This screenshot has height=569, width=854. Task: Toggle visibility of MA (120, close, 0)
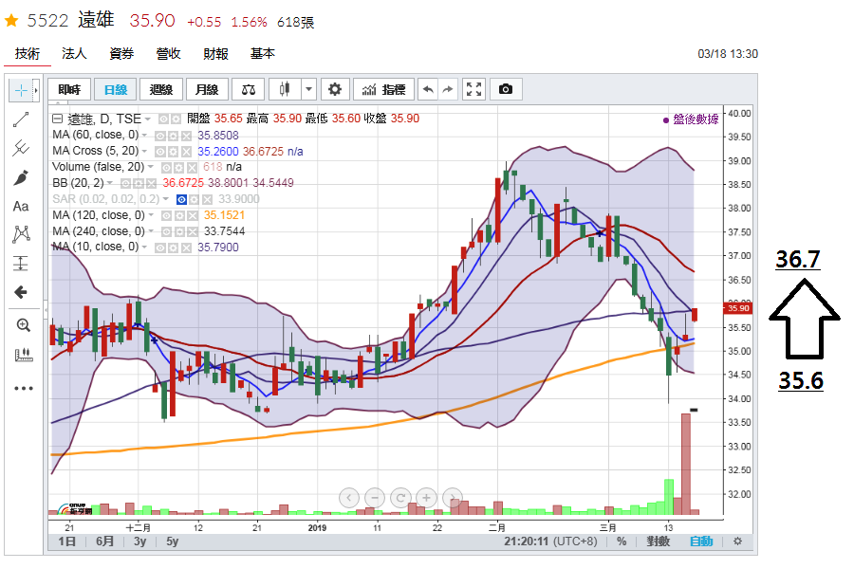[x=167, y=215]
